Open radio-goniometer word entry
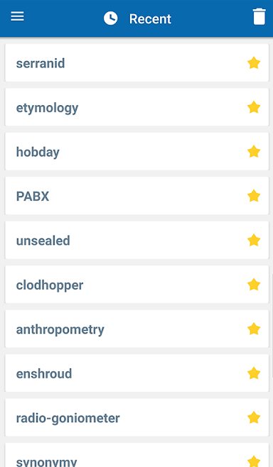Image resolution: width=273 pixels, height=467 pixels. [137, 418]
